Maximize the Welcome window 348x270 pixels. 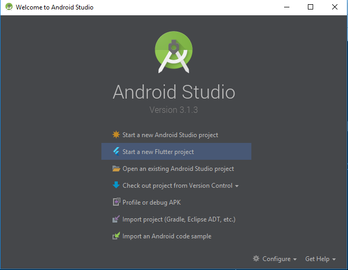[311, 7]
